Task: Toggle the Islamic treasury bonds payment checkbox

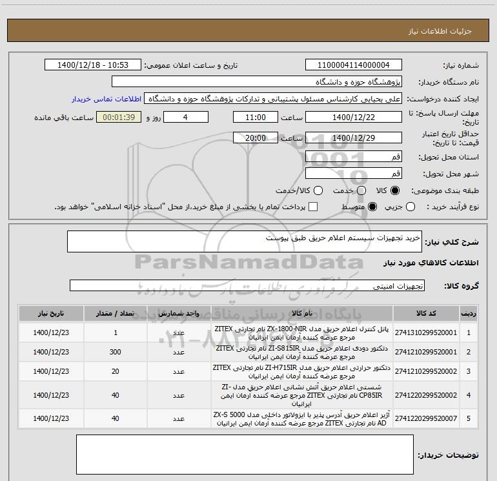Action: click(313, 207)
